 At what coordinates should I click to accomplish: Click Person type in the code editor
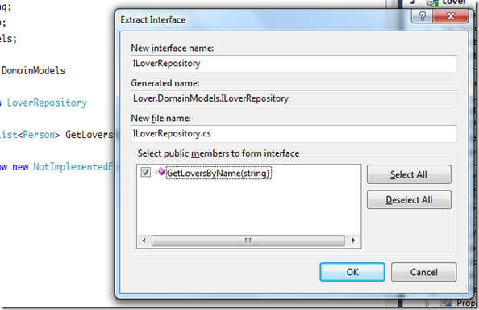tap(39, 135)
